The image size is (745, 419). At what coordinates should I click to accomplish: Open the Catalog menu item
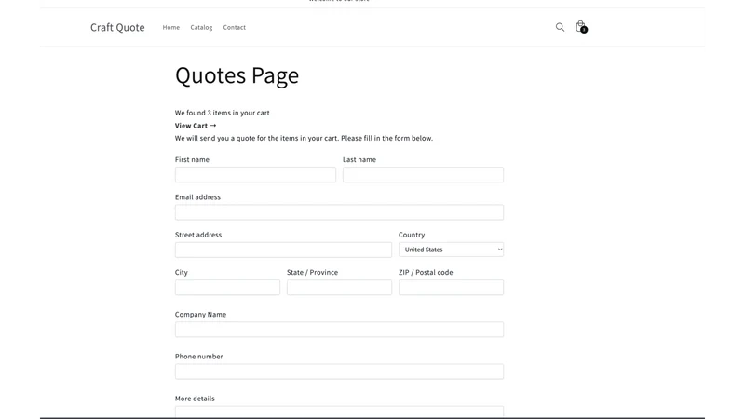click(201, 28)
